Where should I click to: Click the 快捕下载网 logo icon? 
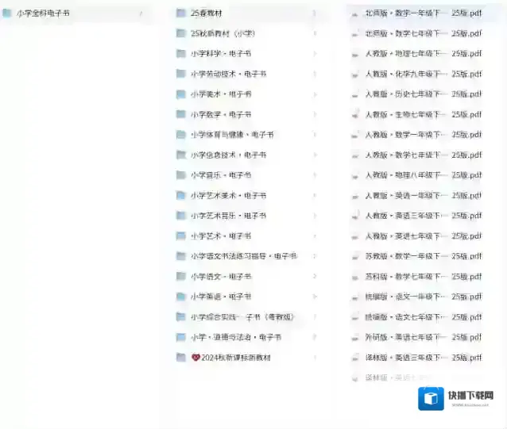point(432,399)
